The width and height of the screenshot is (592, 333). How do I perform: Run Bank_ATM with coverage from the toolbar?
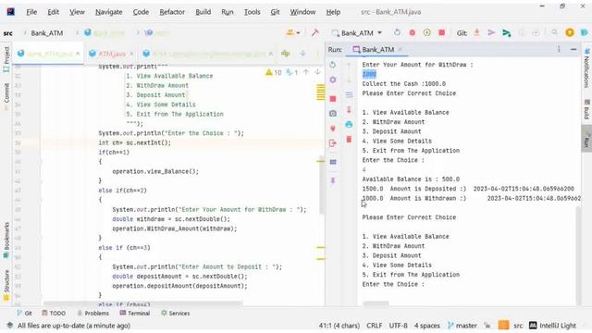[427, 33]
